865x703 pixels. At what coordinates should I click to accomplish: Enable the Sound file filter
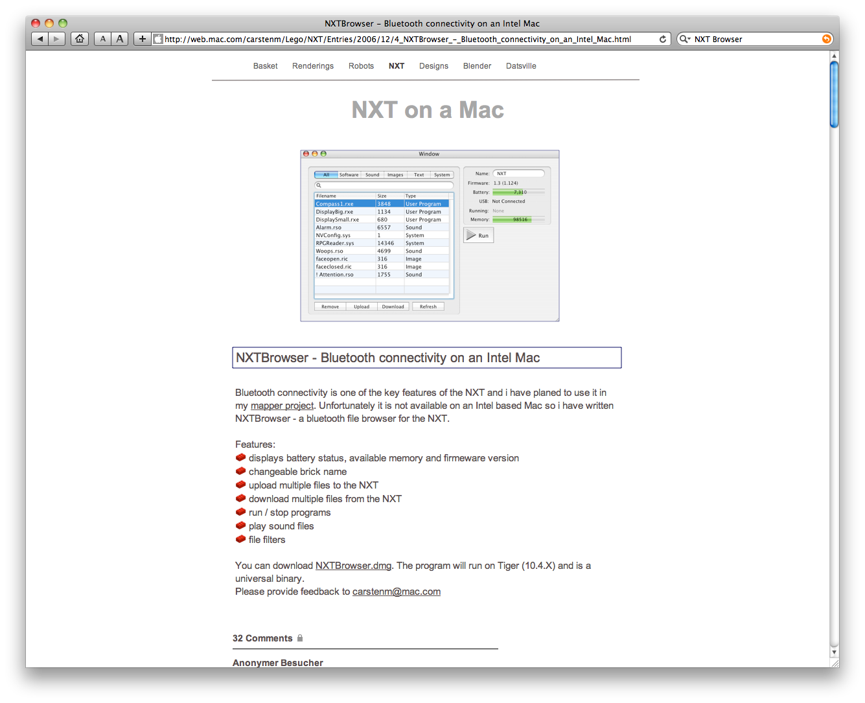coord(372,174)
